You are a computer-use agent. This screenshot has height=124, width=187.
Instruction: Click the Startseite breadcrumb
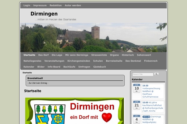[27, 73]
